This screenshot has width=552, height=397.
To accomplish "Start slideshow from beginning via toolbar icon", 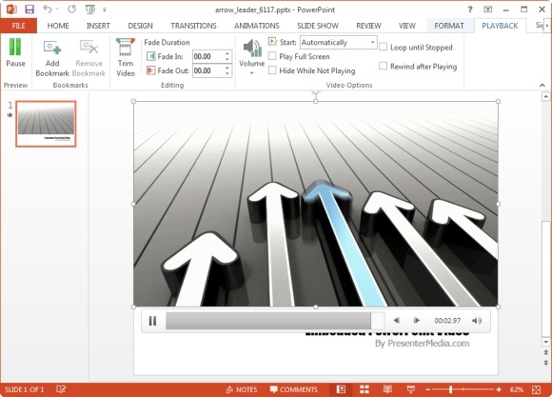I will (90, 10).
